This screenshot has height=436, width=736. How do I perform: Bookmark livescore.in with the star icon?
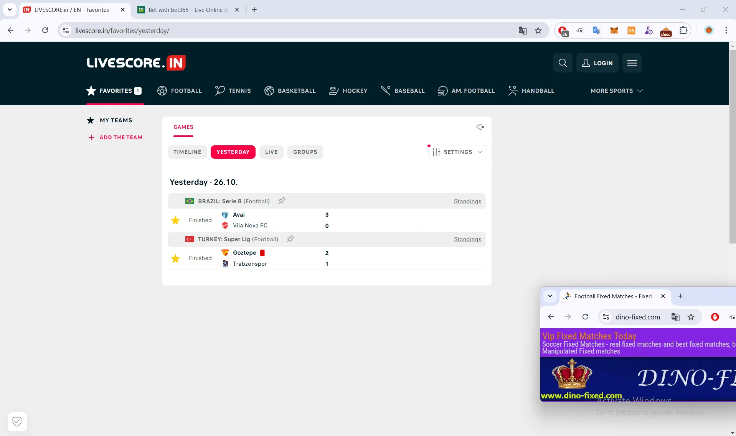pyautogui.click(x=538, y=31)
